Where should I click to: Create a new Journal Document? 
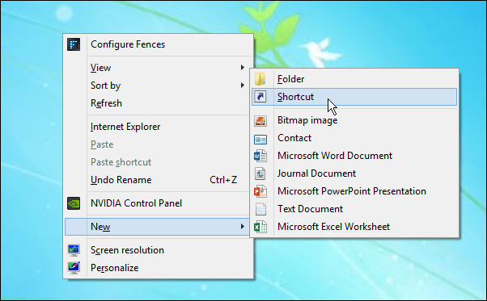coord(354,173)
